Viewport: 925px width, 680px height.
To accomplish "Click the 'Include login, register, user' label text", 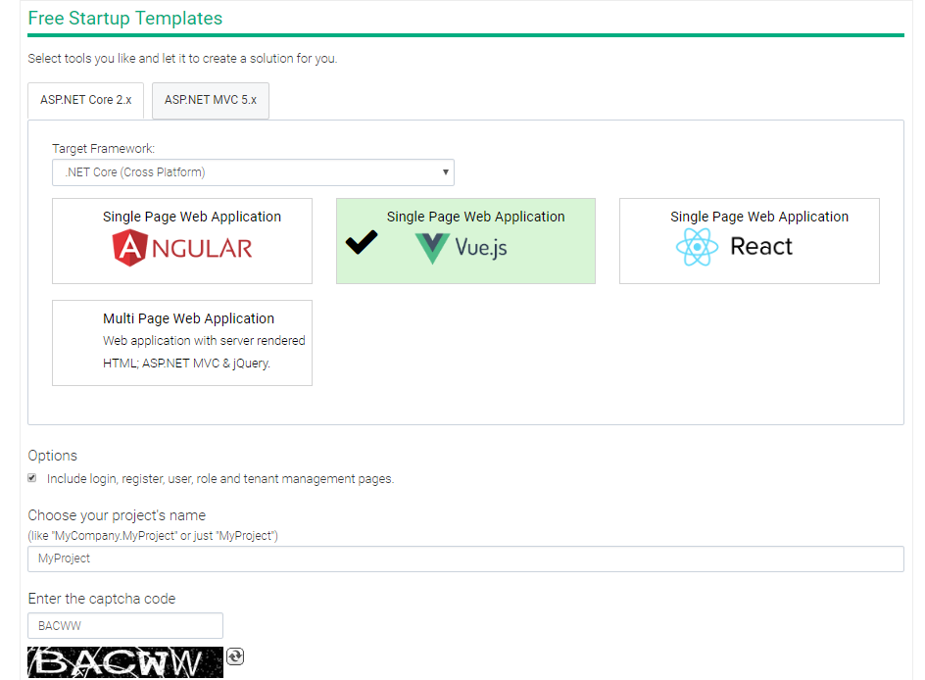I will point(220,479).
